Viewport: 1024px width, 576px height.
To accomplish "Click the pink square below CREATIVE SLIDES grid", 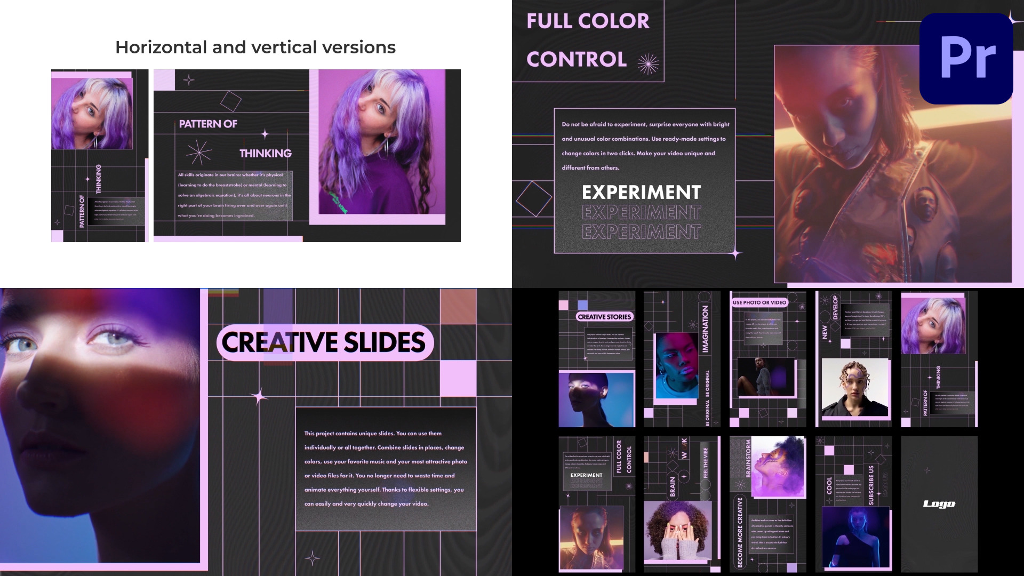I will 458,378.
